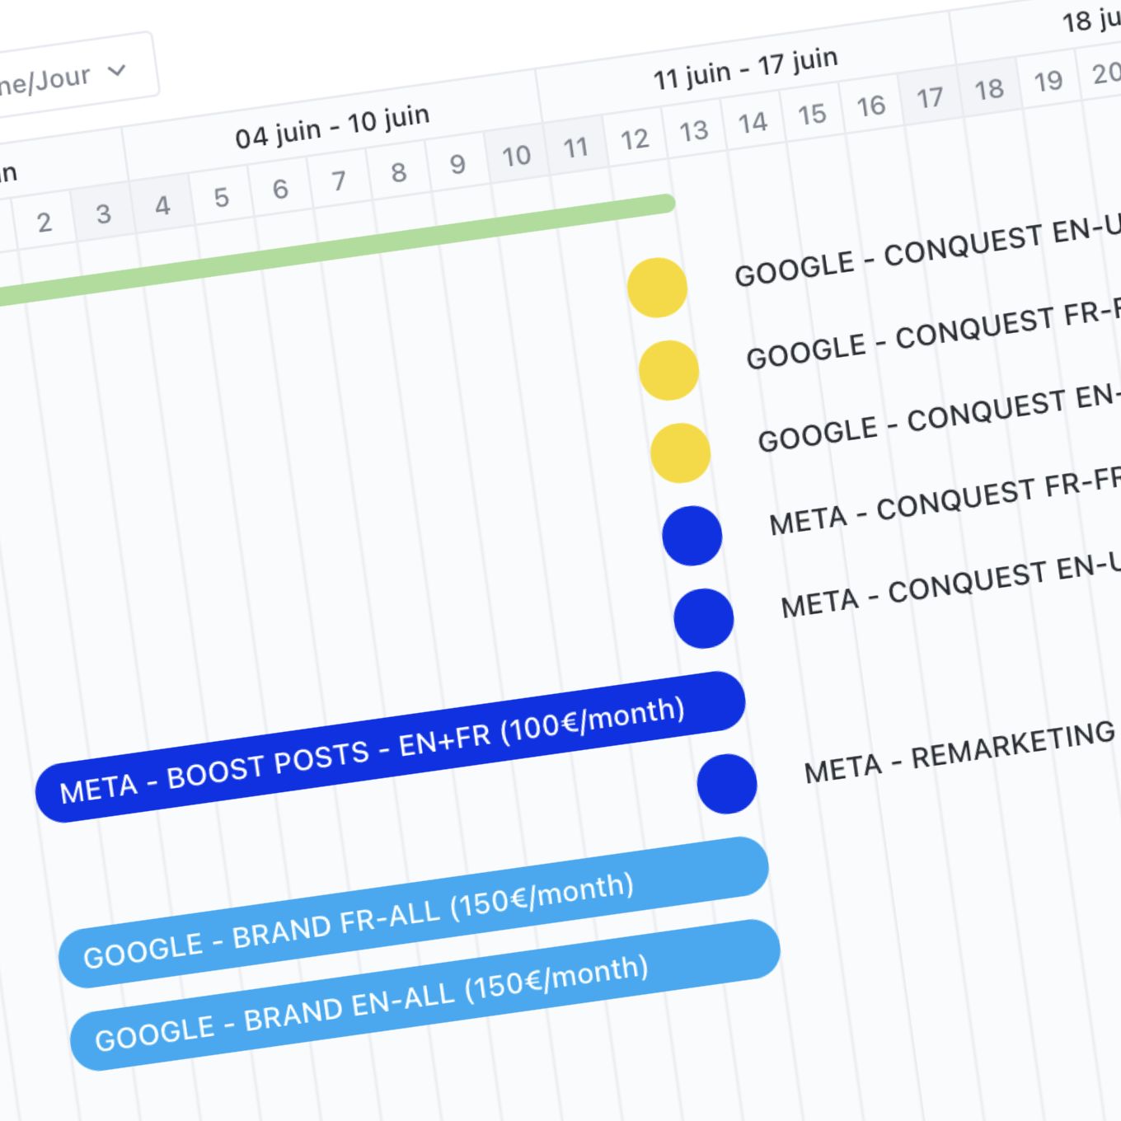Select the META - BOOST POSTS campaign bar

click(x=390, y=747)
